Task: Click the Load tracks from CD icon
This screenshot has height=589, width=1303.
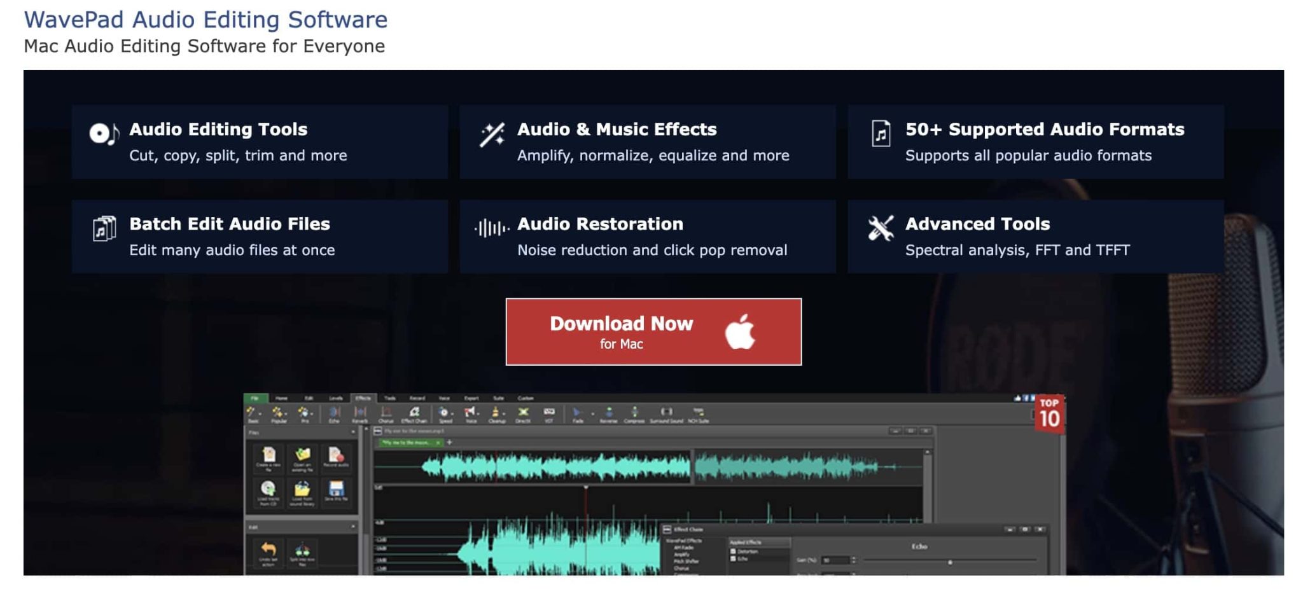Action: 268,492
